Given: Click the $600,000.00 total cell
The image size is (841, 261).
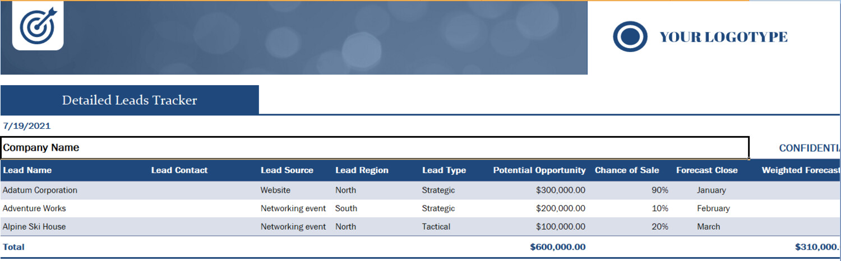Looking at the screenshot, I should coord(557,247).
